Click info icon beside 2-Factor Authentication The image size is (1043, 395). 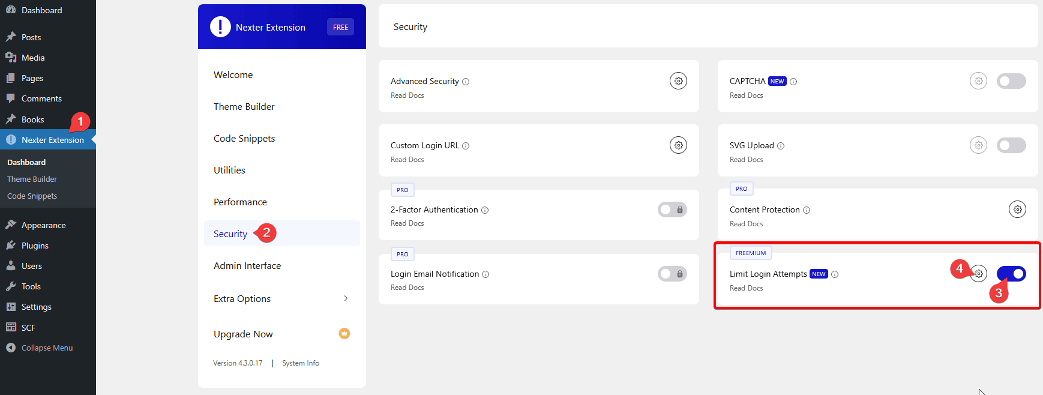pyautogui.click(x=485, y=210)
